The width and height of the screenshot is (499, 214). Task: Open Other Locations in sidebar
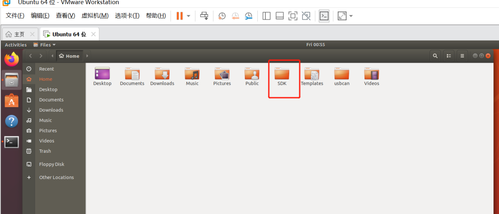pos(54,178)
